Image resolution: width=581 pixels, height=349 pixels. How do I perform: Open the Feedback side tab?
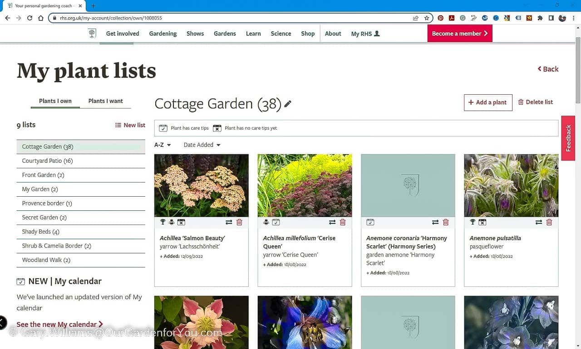(568, 138)
